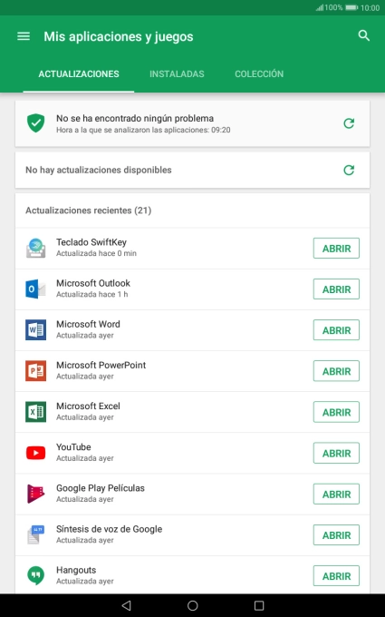This screenshot has width=385, height=617.
Task: Tap the Actualizaciones recientes (21) header
Action: [x=89, y=211]
